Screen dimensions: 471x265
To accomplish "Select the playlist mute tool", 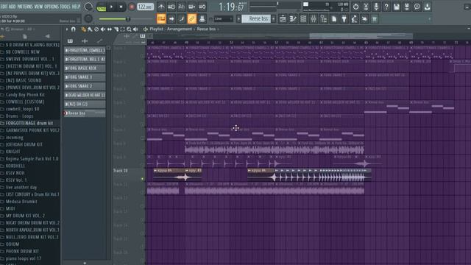I will coord(103,29).
